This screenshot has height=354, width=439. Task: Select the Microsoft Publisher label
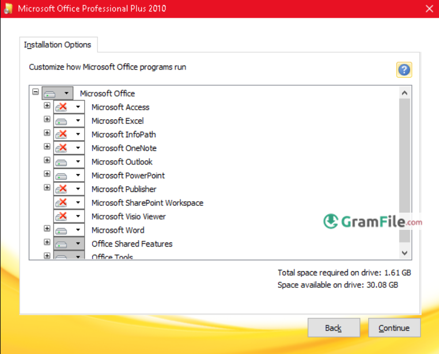coord(124,189)
